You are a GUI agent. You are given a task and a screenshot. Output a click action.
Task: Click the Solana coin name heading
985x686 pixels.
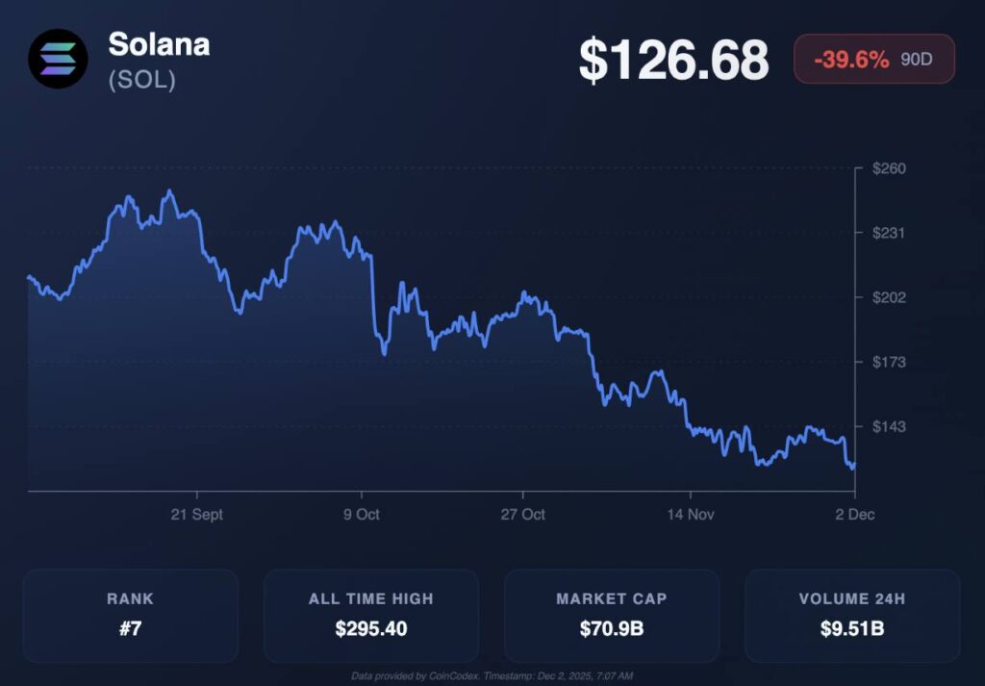click(159, 44)
